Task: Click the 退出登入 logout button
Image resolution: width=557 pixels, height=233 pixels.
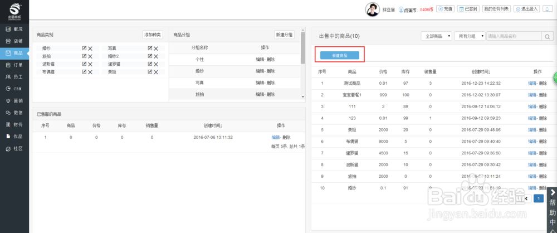Action: [527, 9]
